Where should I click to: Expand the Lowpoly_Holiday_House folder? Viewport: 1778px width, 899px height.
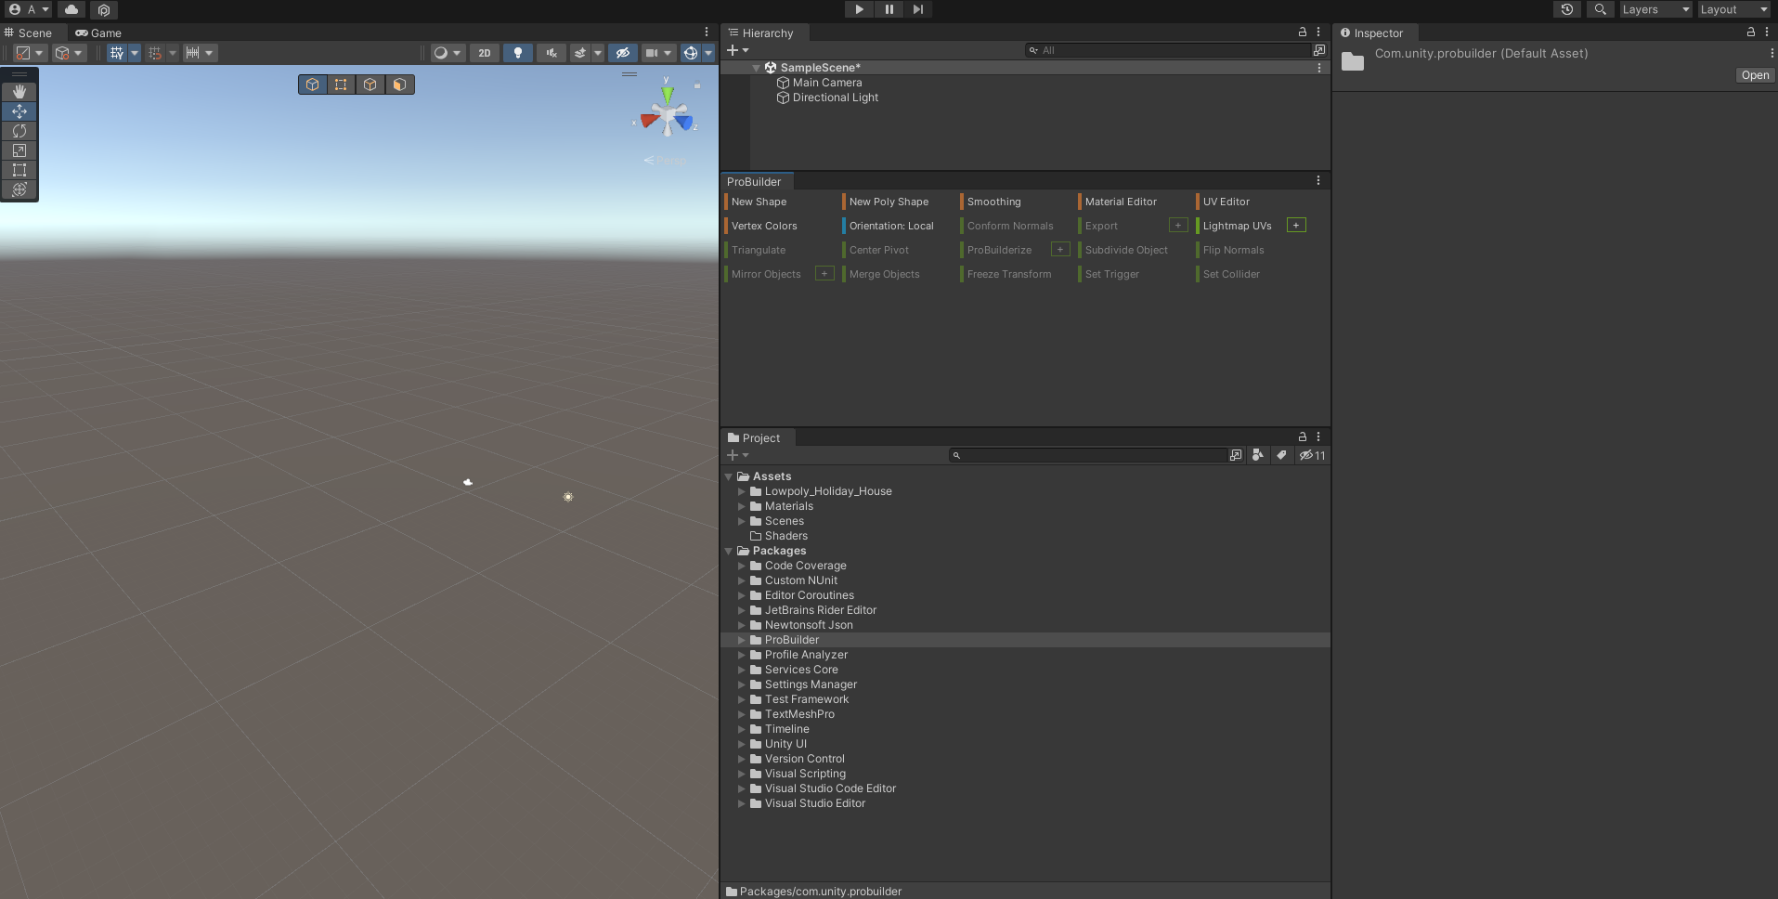[x=742, y=491]
